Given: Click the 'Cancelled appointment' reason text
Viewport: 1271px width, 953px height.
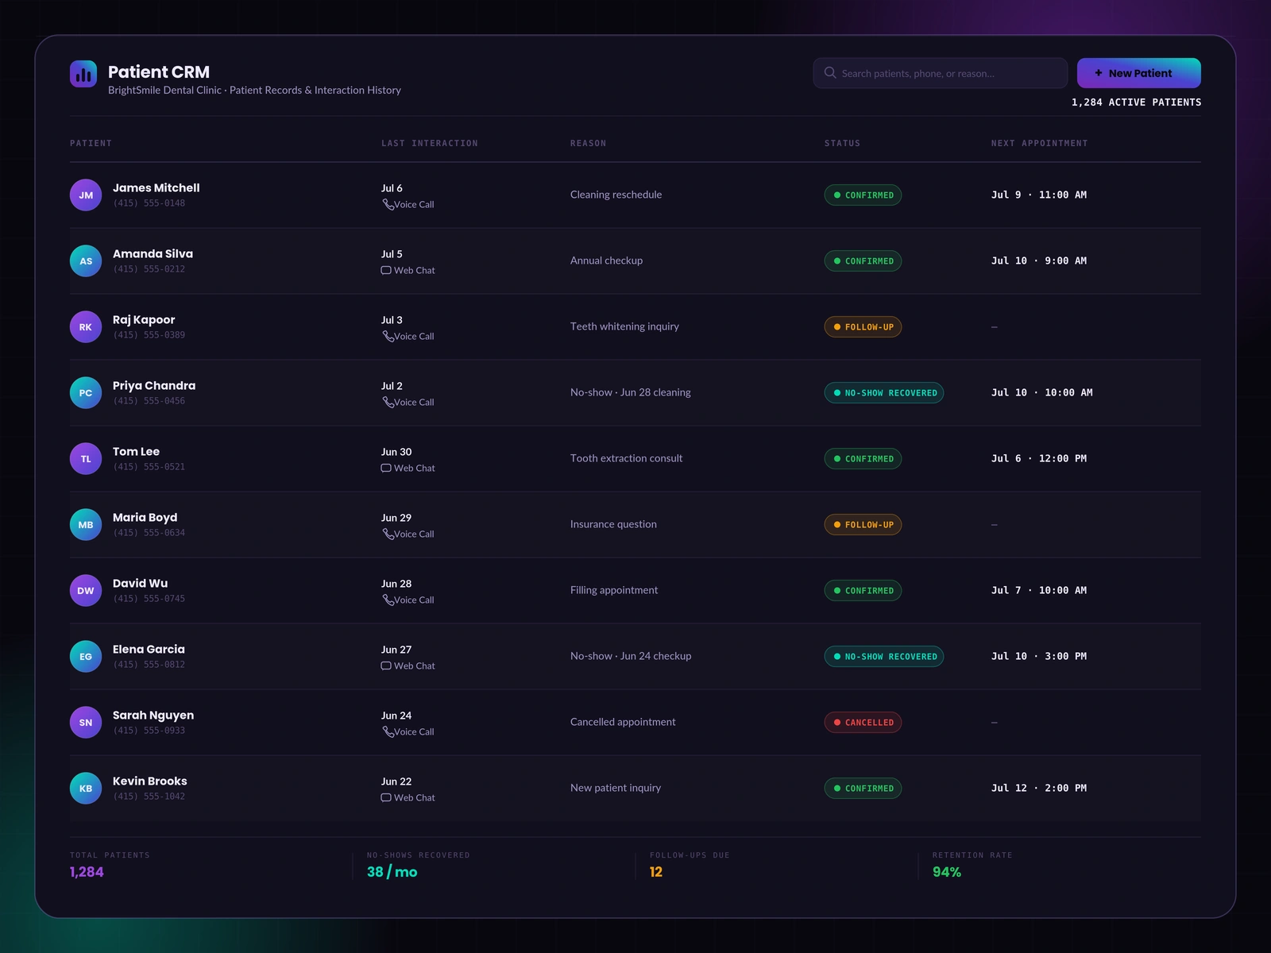Looking at the screenshot, I should (x=623, y=722).
